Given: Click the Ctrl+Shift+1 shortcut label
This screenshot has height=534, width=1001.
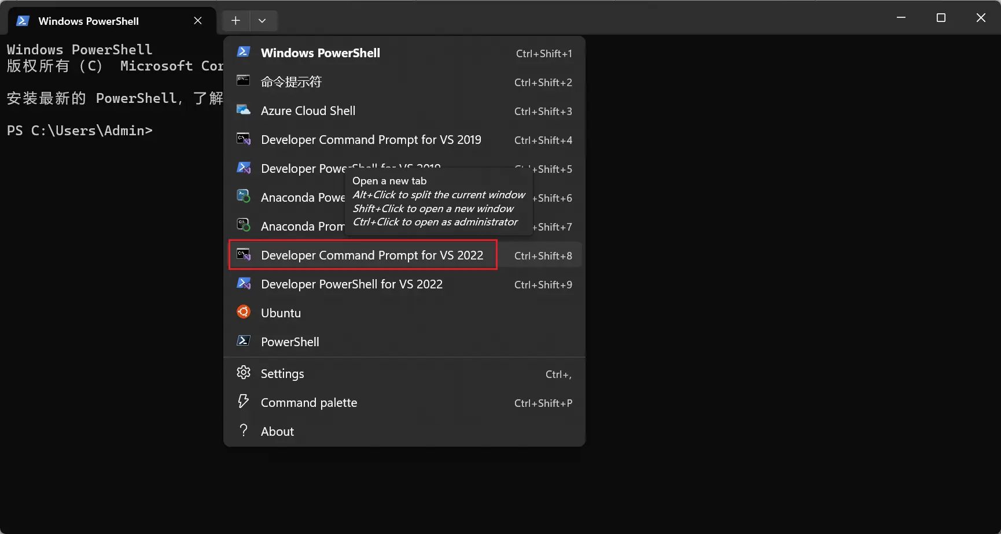Looking at the screenshot, I should pos(544,53).
